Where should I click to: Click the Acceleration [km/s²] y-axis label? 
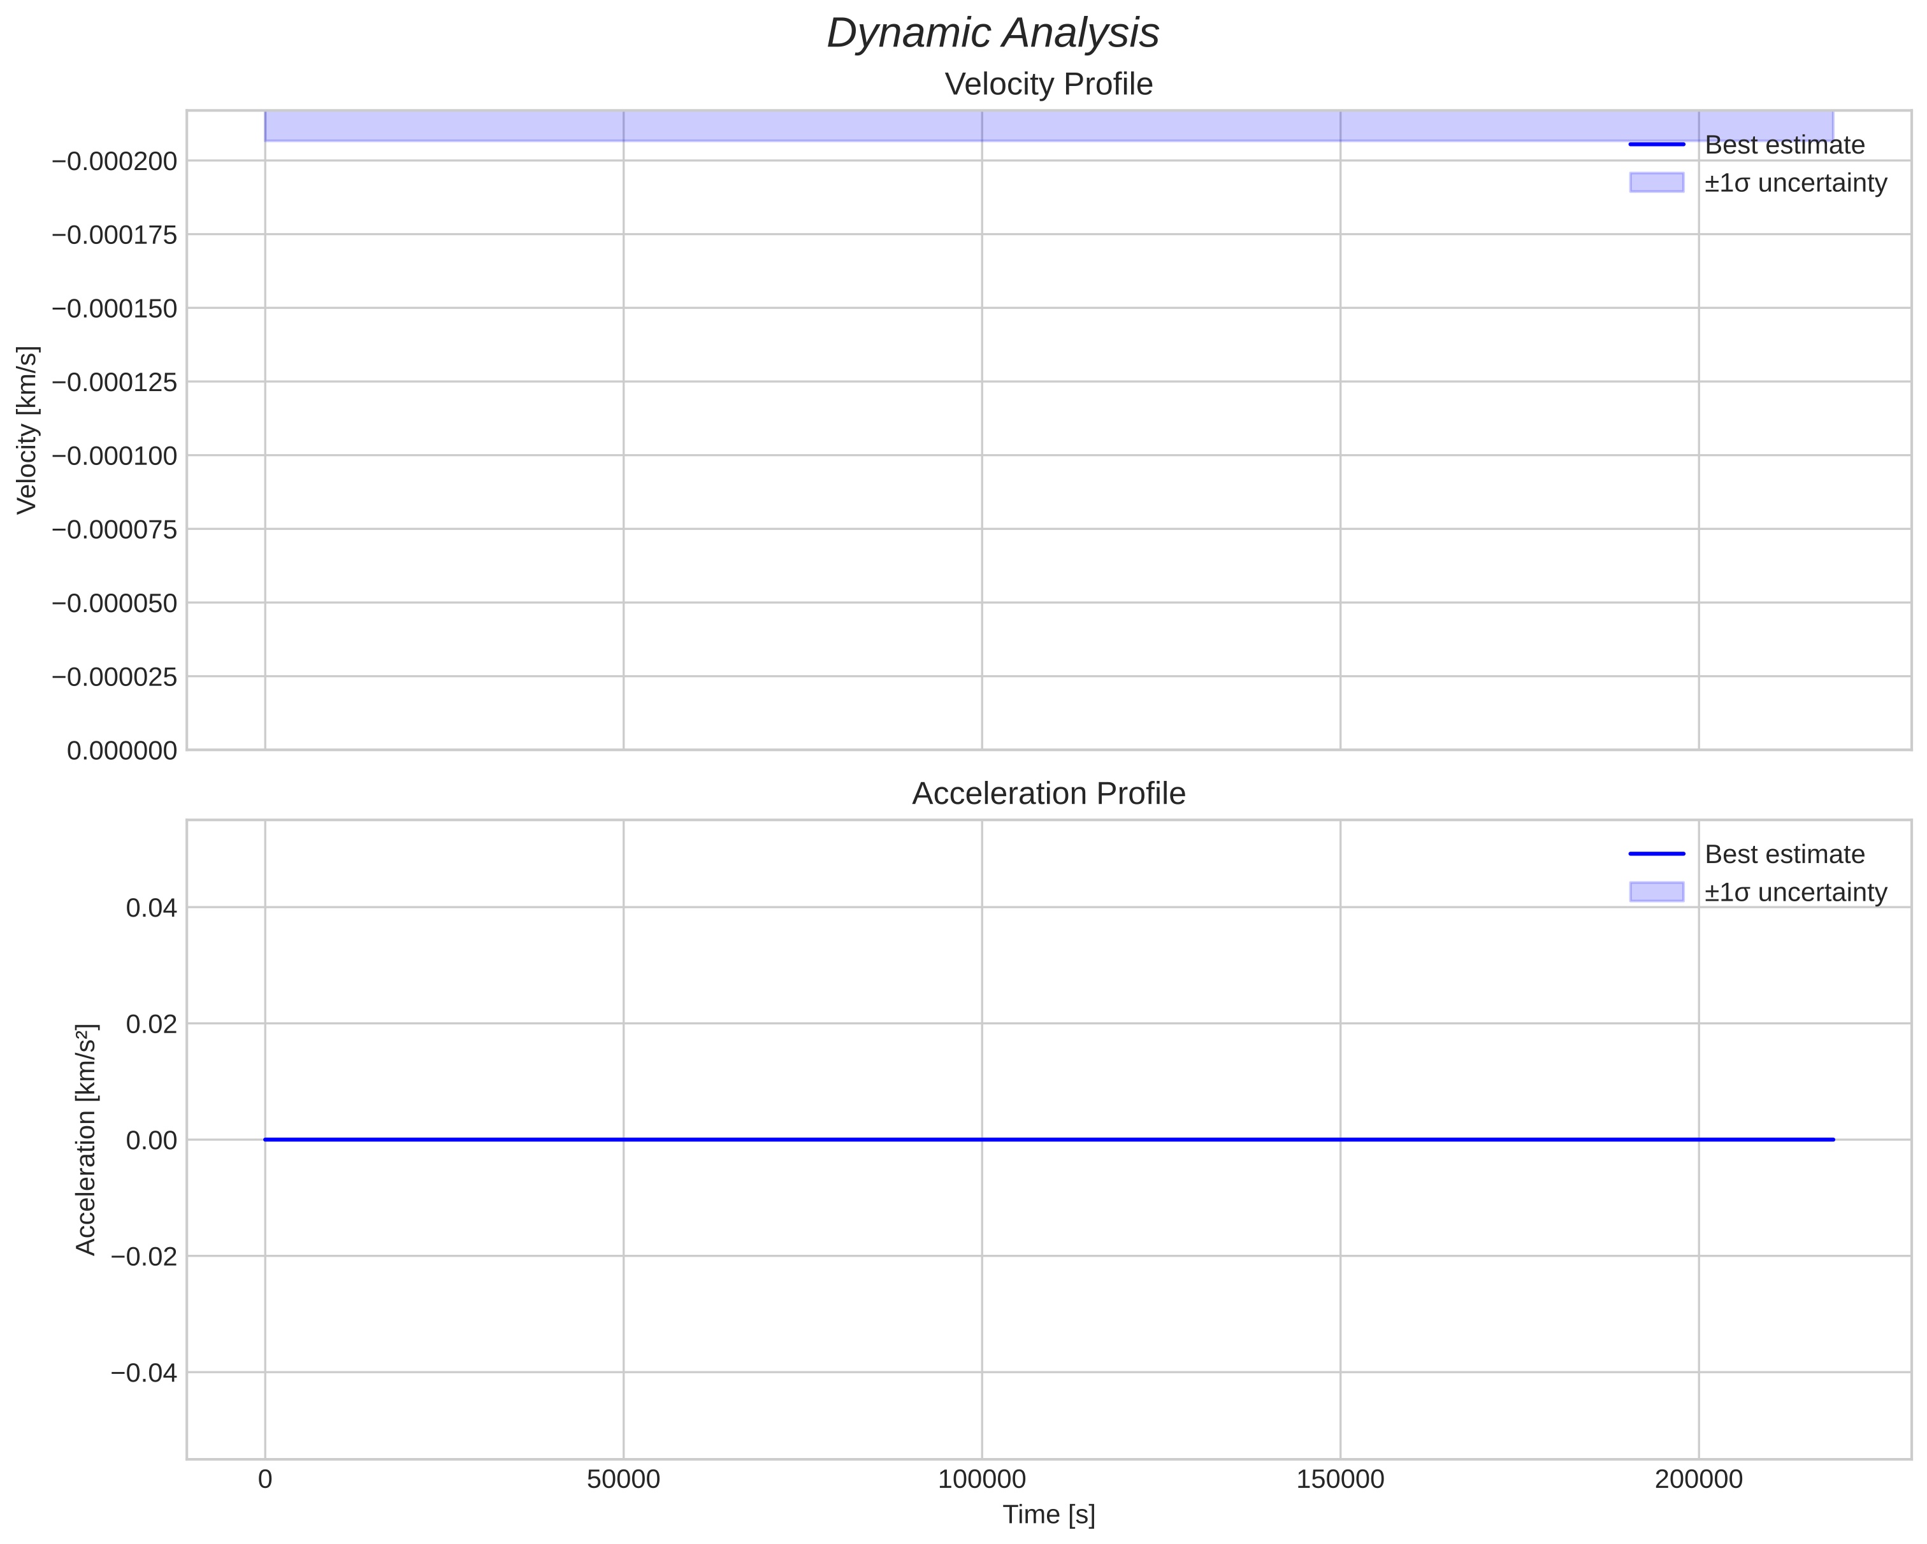pos(86,1140)
